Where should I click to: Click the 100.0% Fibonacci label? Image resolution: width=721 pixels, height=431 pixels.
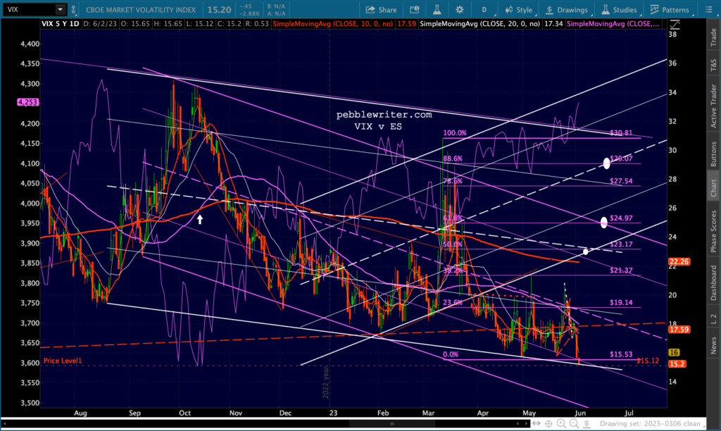tap(454, 133)
